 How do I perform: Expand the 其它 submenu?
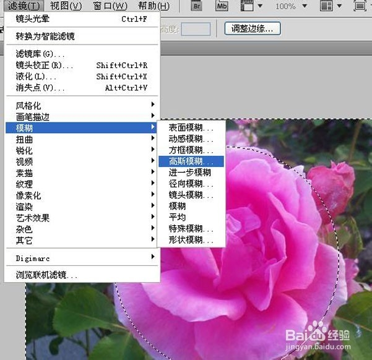pyautogui.click(x=81, y=240)
